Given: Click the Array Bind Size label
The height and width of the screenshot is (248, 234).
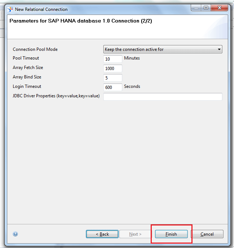Looking at the screenshot, I should (x=27, y=77).
